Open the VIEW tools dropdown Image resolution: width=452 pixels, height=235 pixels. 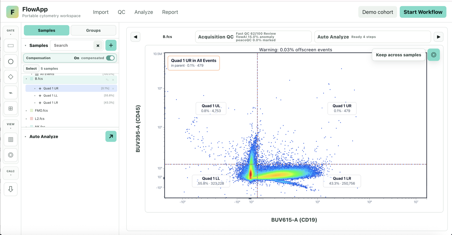click(11, 126)
